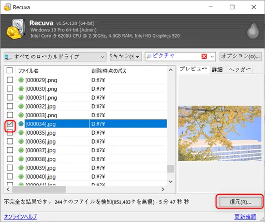Open オプション(O)... settings button
The image size is (265, 222).
(x=240, y=56)
